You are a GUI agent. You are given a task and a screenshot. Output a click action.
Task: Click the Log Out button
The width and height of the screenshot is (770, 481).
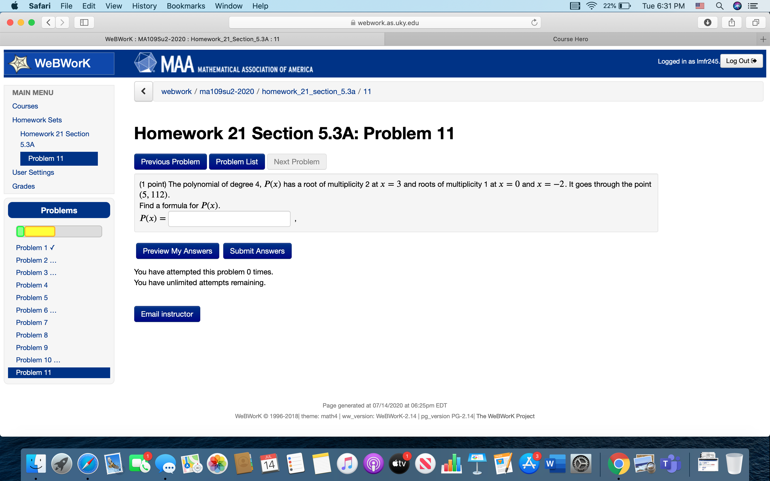[x=741, y=61]
